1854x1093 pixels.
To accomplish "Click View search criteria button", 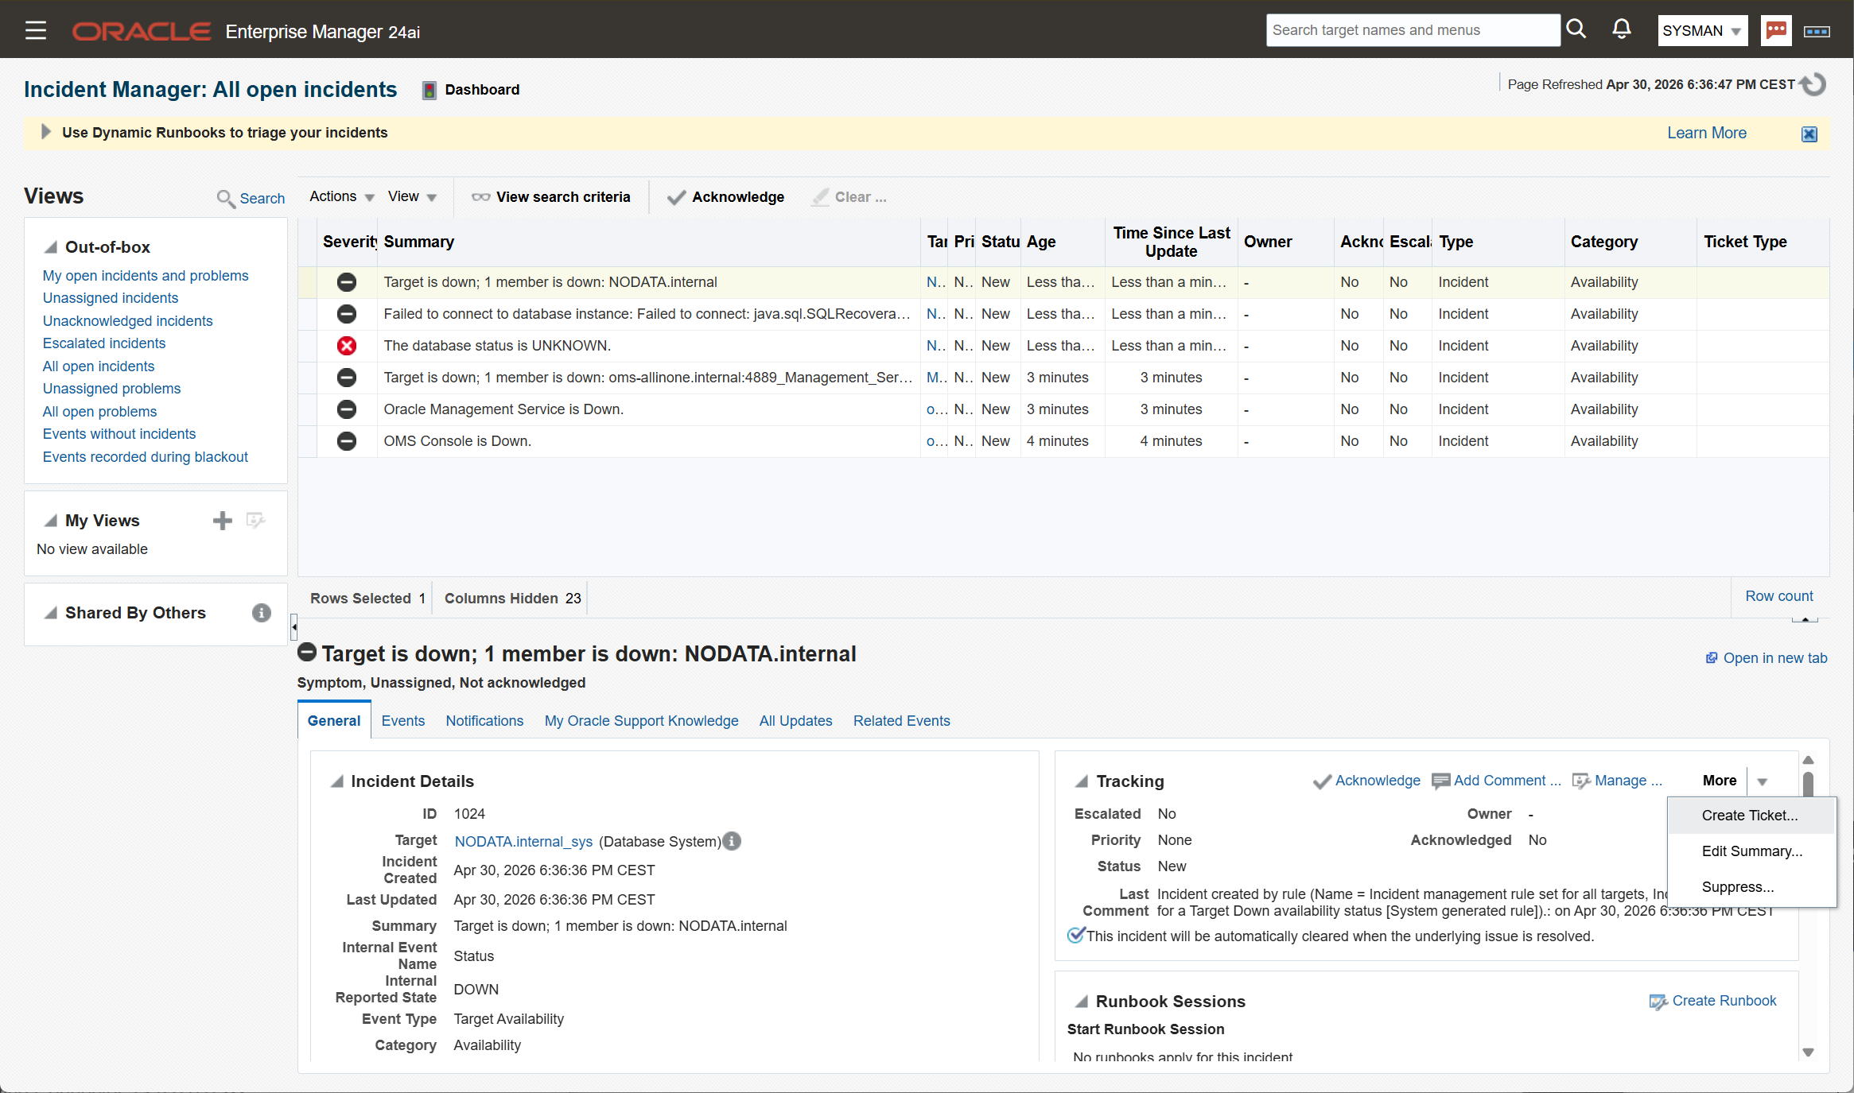I will point(551,197).
